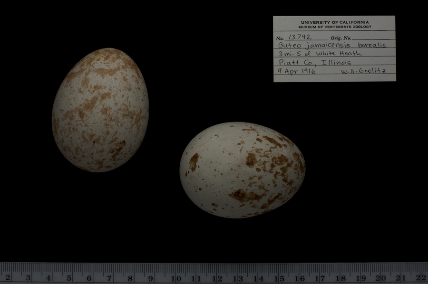Click the locality '3 mi. S of White Heath'

point(320,53)
